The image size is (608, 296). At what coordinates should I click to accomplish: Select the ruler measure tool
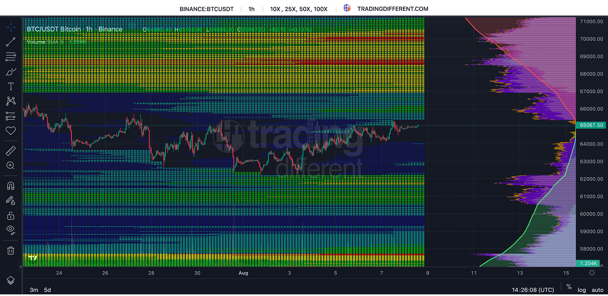point(10,151)
